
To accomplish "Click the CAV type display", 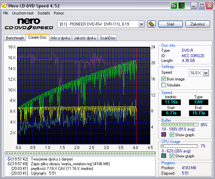I will [199, 102].
